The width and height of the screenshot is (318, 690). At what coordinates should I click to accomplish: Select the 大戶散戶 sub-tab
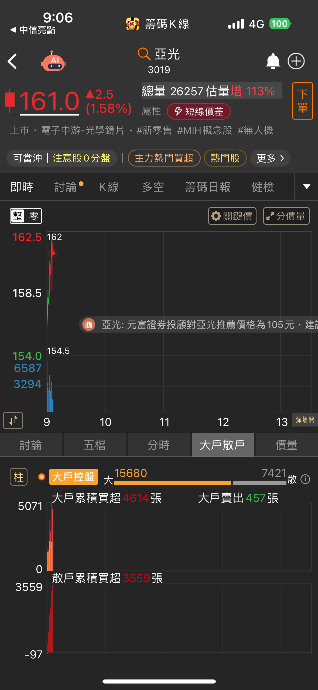[x=223, y=445]
